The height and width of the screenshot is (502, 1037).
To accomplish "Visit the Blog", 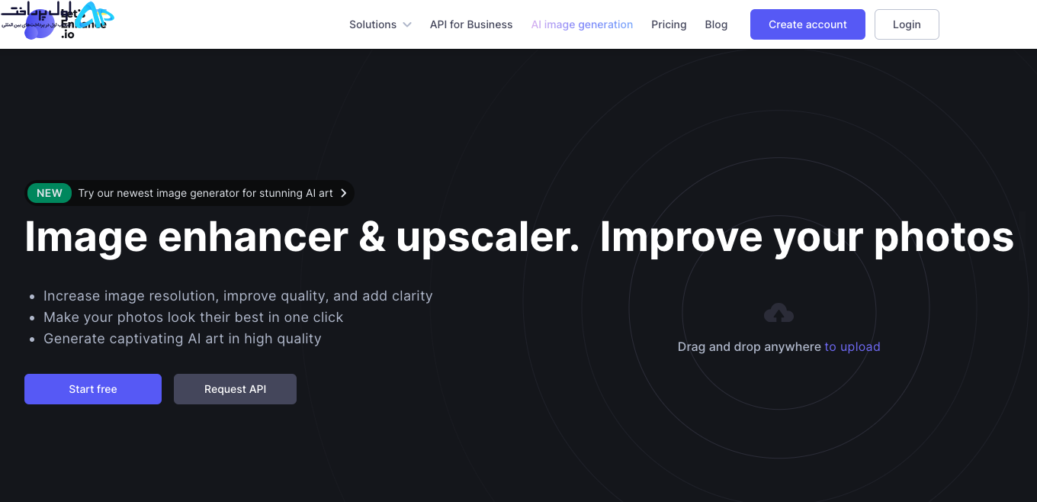I will pos(716,24).
